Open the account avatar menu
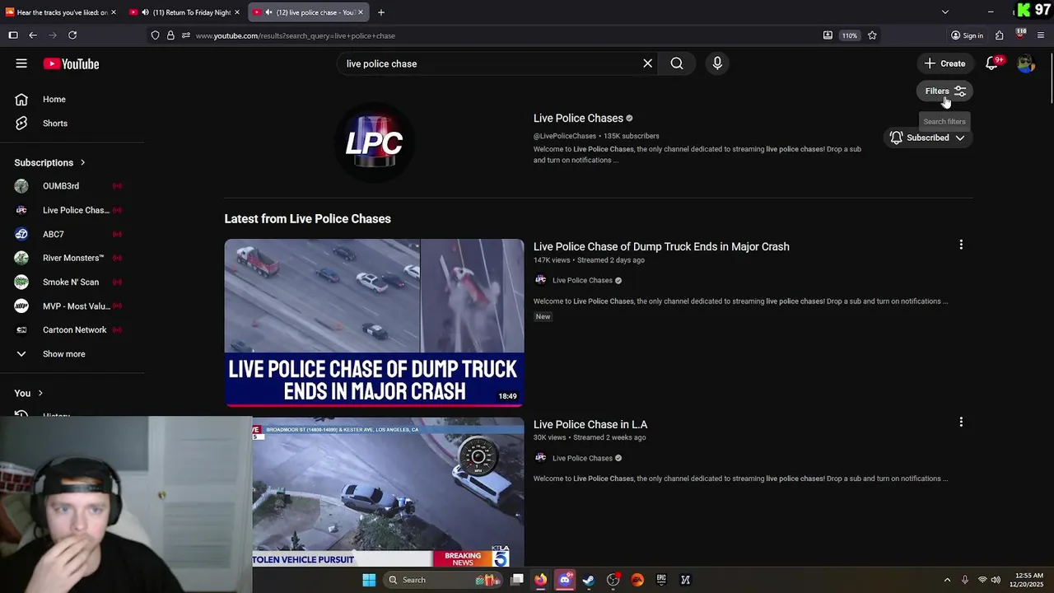 [x=1025, y=63]
